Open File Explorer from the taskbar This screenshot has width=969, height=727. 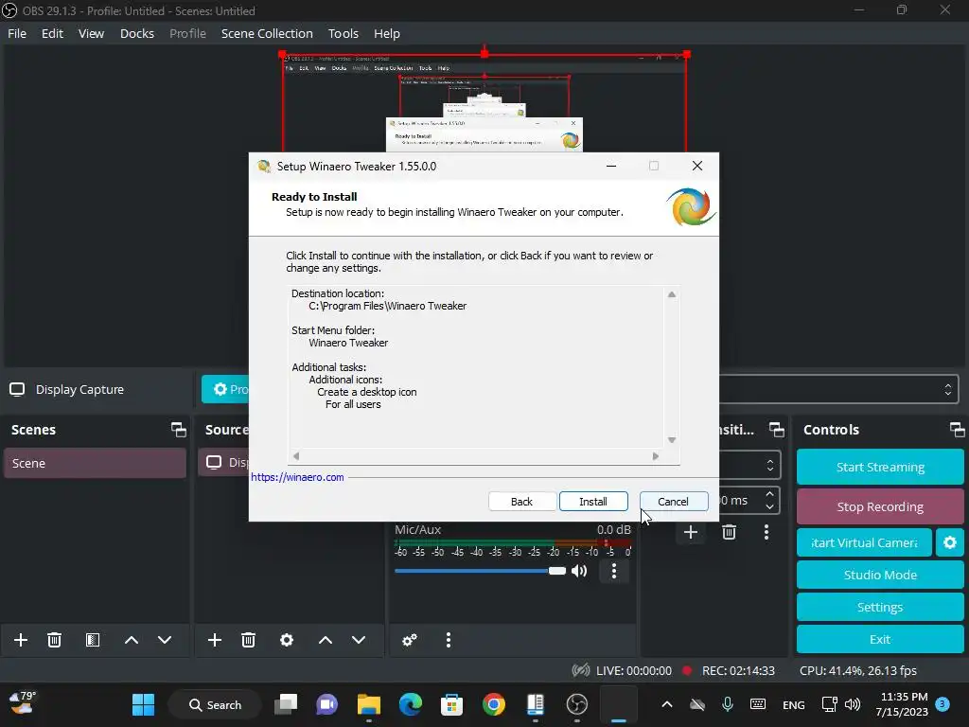(369, 704)
